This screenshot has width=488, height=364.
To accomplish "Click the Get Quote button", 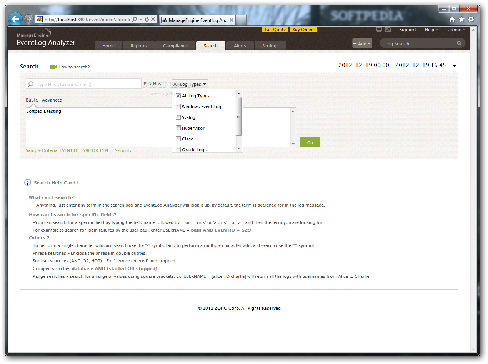I will tap(275, 30).
